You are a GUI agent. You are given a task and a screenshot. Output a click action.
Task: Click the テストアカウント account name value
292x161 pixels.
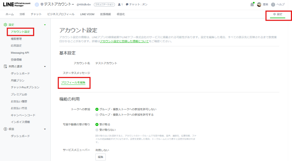[x=106, y=63]
